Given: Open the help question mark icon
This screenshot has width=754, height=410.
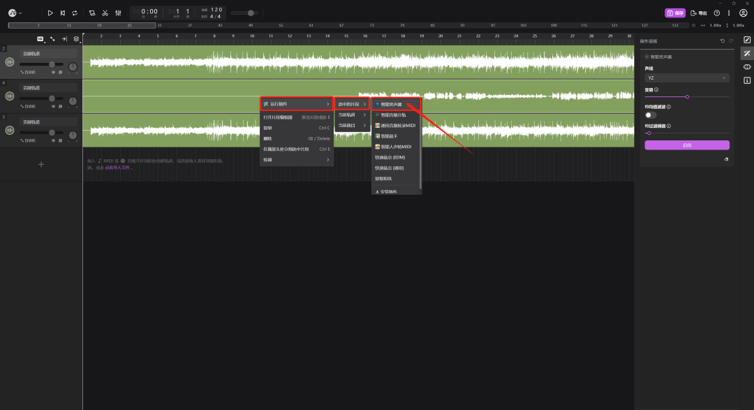Looking at the screenshot, I should point(717,13).
